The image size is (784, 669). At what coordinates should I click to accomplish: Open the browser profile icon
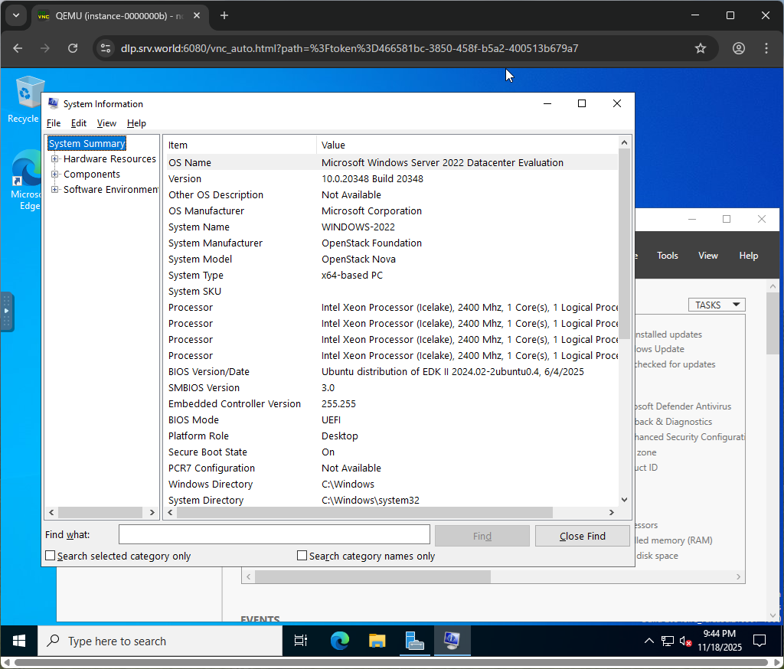point(738,47)
